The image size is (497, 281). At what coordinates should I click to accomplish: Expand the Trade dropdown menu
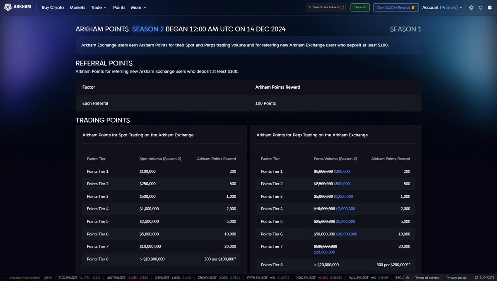(99, 7)
